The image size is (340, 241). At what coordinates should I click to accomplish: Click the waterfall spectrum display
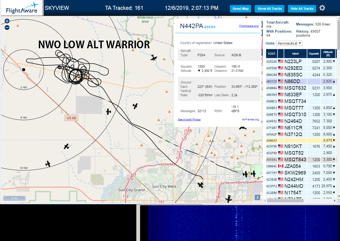(x=244, y=223)
